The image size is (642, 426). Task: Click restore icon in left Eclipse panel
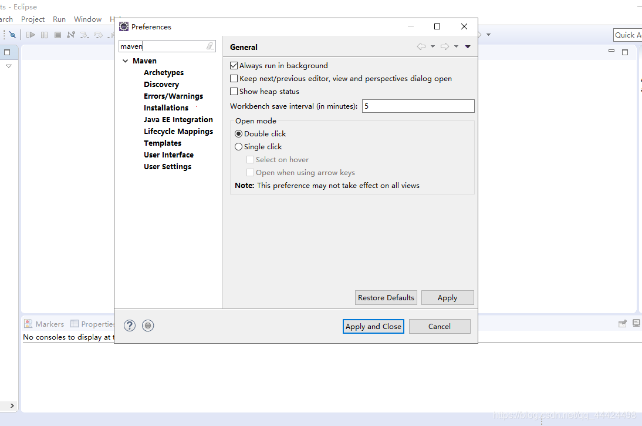click(7, 52)
